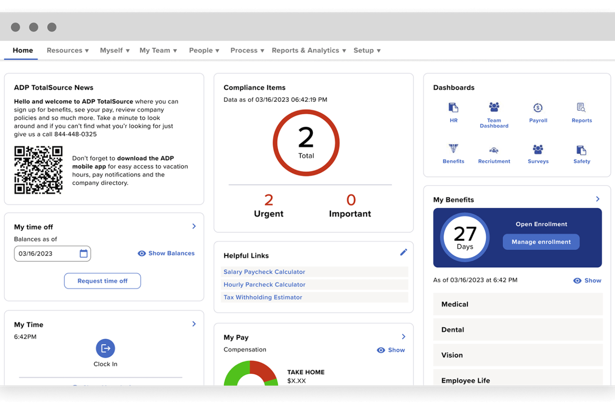Expand the My time off card chevron

click(194, 226)
